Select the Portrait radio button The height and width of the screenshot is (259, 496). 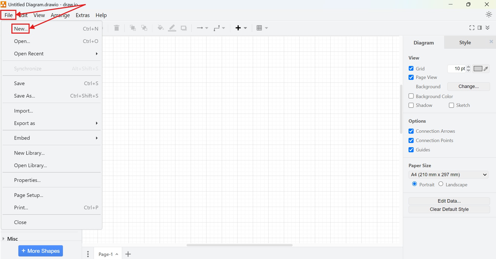[x=414, y=184]
